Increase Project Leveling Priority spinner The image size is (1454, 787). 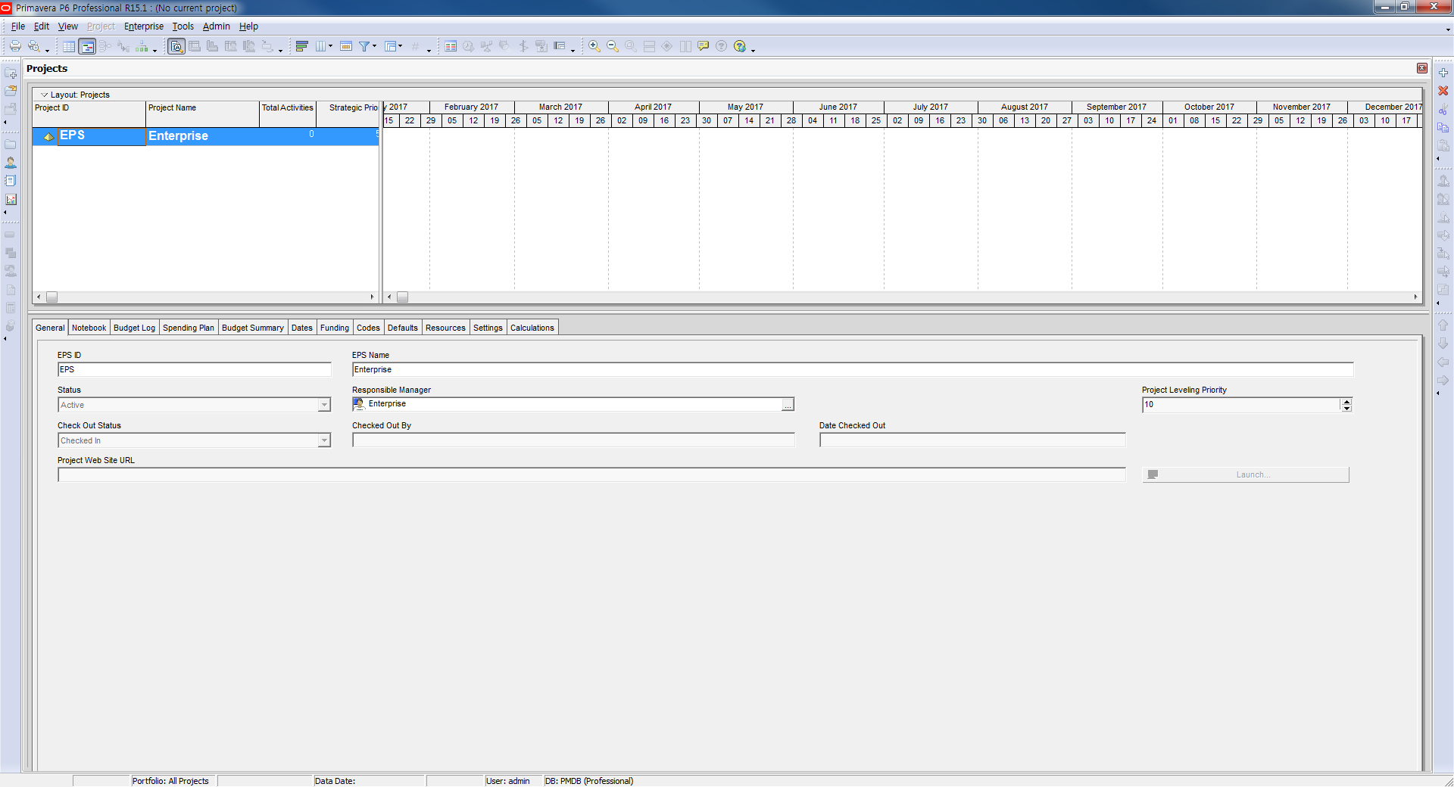(1346, 401)
